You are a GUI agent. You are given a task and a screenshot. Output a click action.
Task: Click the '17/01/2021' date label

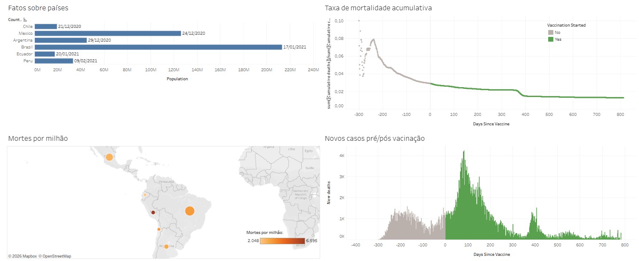pyautogui.click(x=295, y=47)
